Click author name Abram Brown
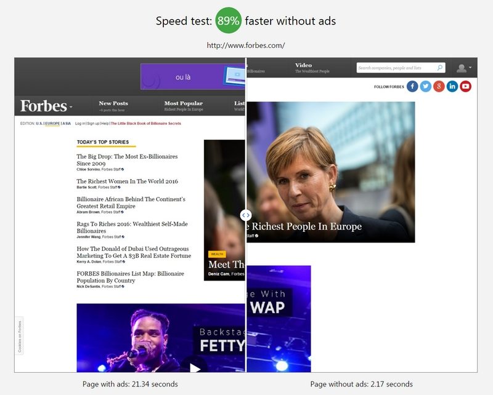This screenshot has height=395, width=493. [88, 212]
